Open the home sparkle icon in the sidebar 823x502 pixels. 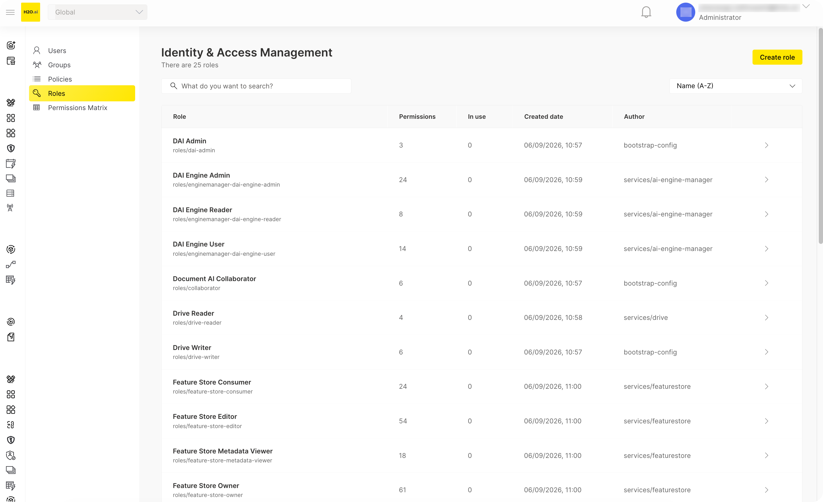11,45
